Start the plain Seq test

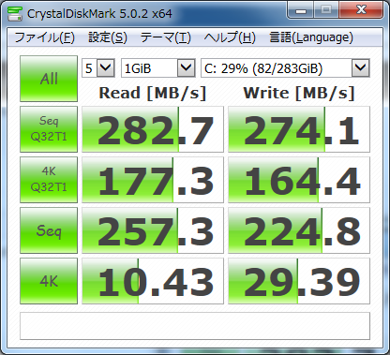[x=49, y=230]
